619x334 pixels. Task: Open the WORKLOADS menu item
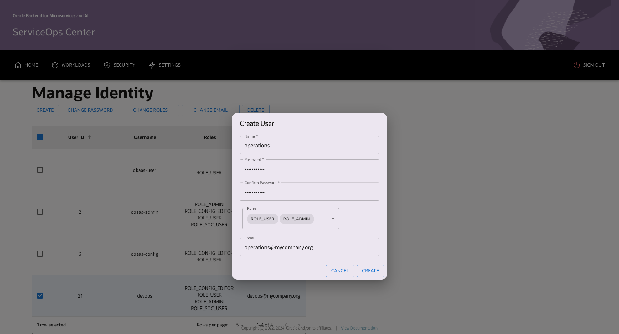tap(76, 65)
